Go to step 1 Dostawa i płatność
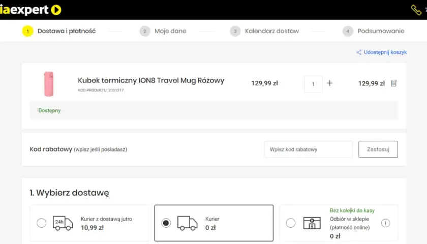 [x=59, y=31]
